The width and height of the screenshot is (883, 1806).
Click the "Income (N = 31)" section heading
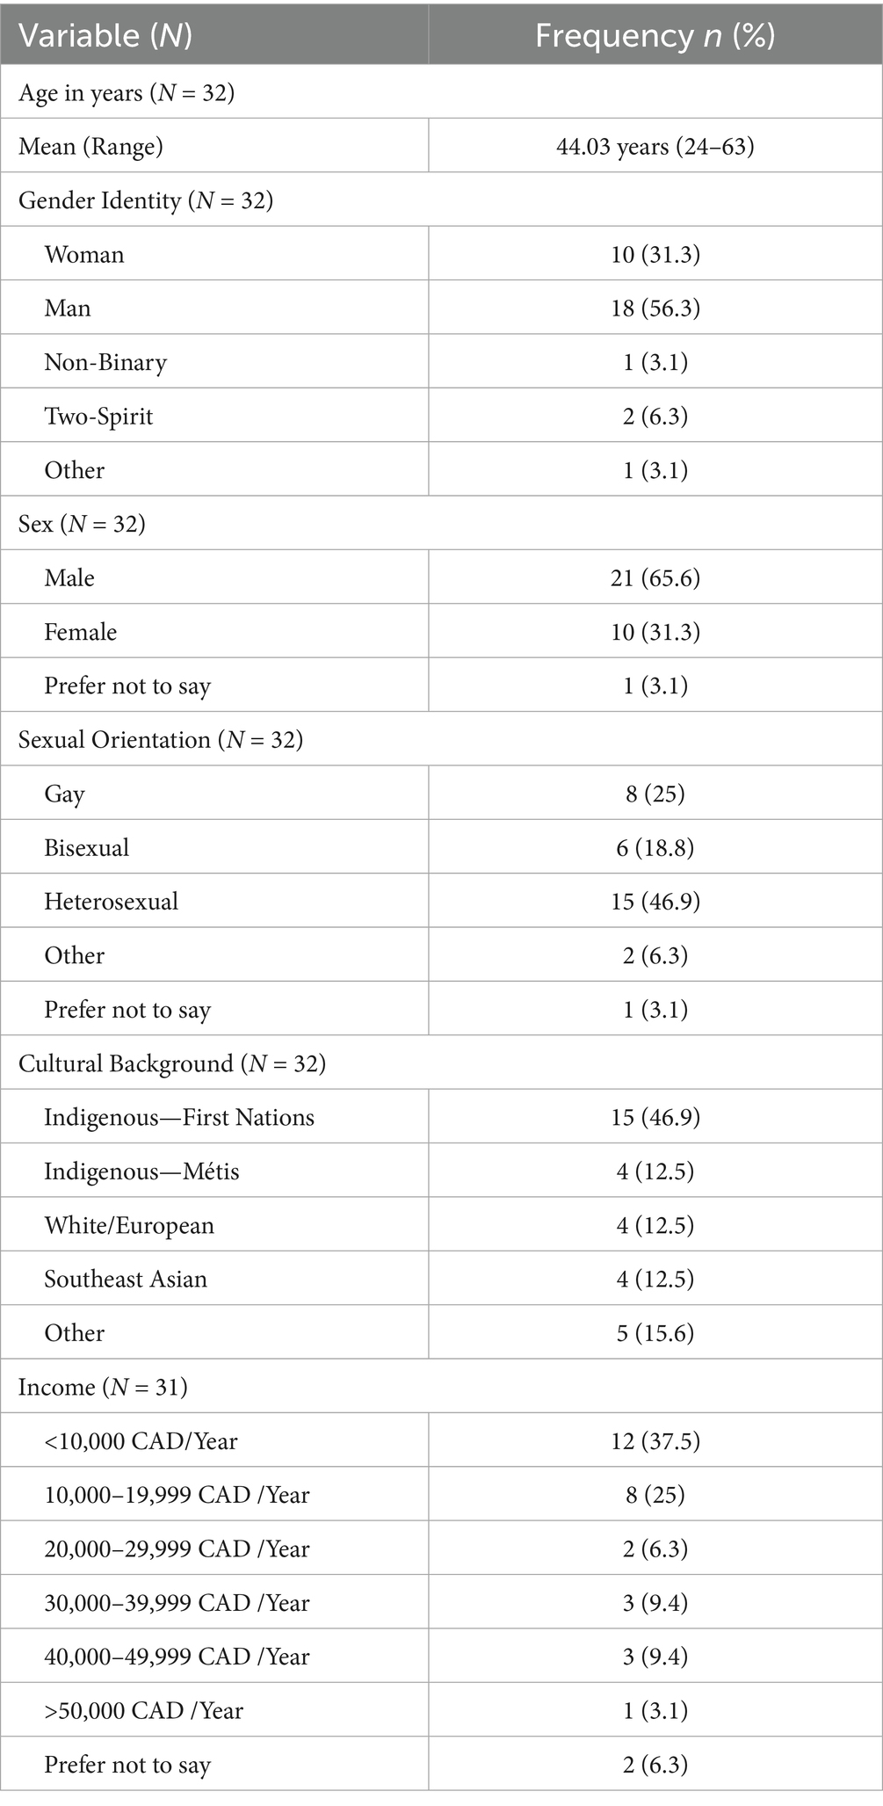(103, 1387)
